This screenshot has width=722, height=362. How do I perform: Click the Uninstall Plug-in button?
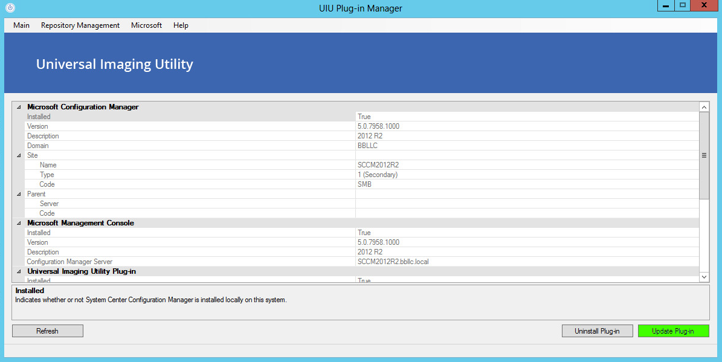coord(597,331)
